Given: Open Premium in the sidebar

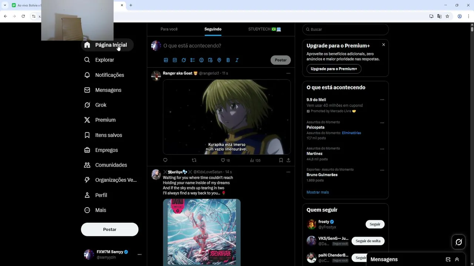Looking at the screenshot, I should point(100,120).
